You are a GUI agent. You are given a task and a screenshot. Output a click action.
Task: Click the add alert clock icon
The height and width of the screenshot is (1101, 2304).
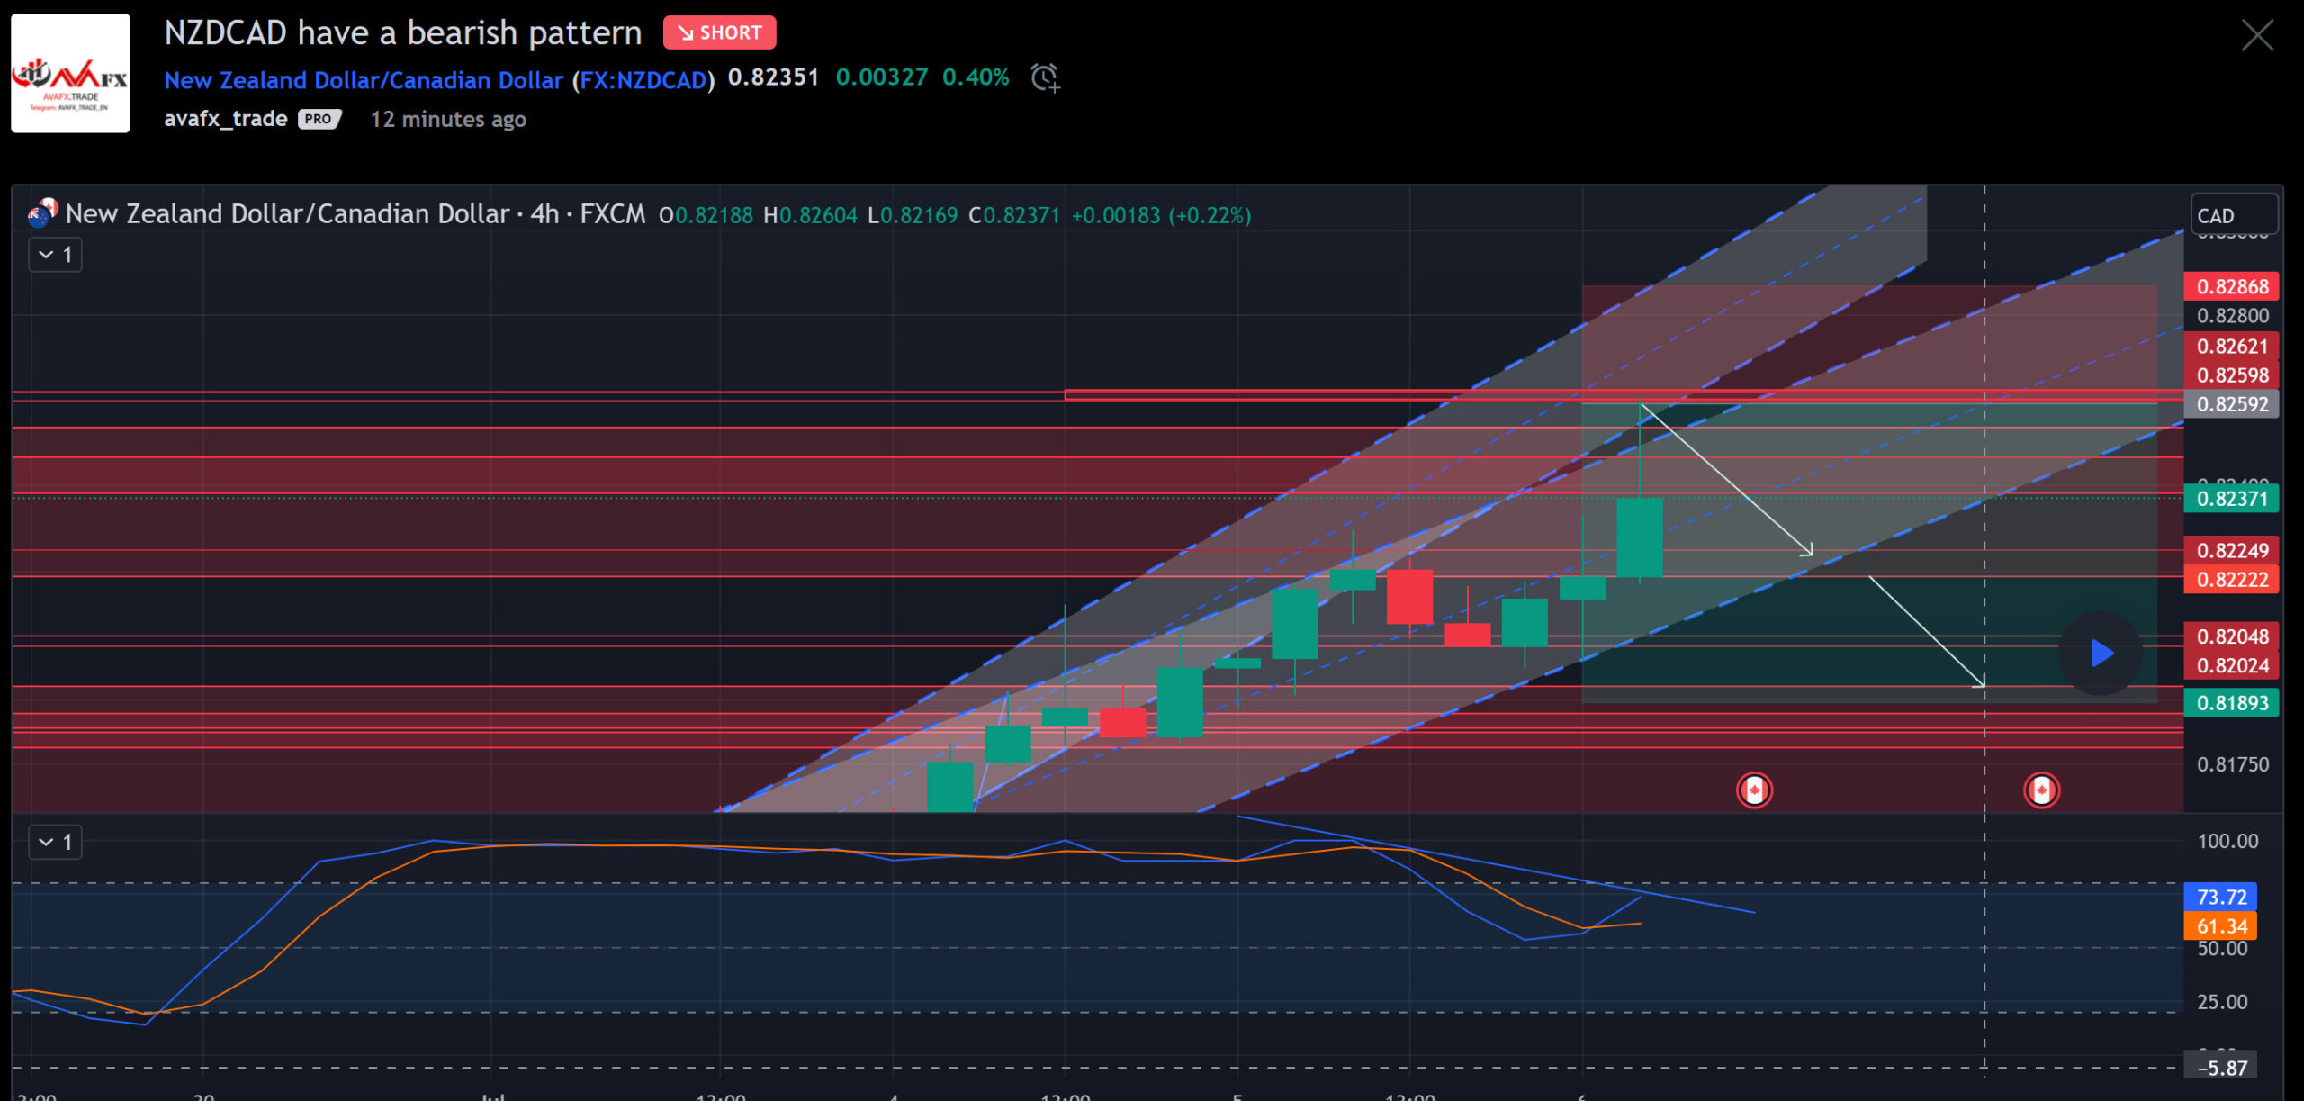tap(1045, 78)
